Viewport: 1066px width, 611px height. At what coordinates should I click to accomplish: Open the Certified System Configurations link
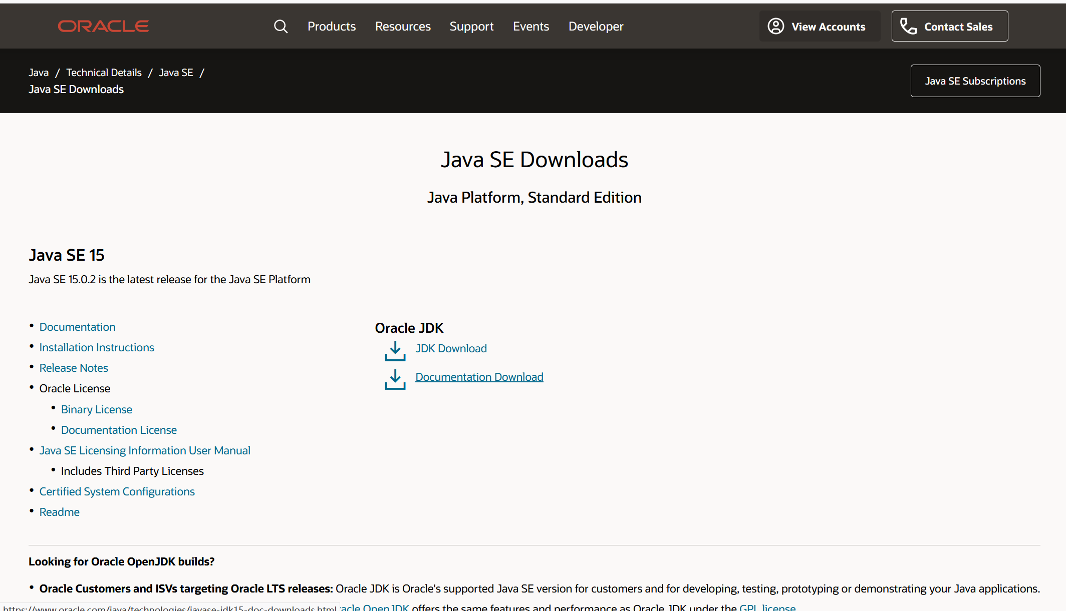pyautogui.click(x=117, y=491)
